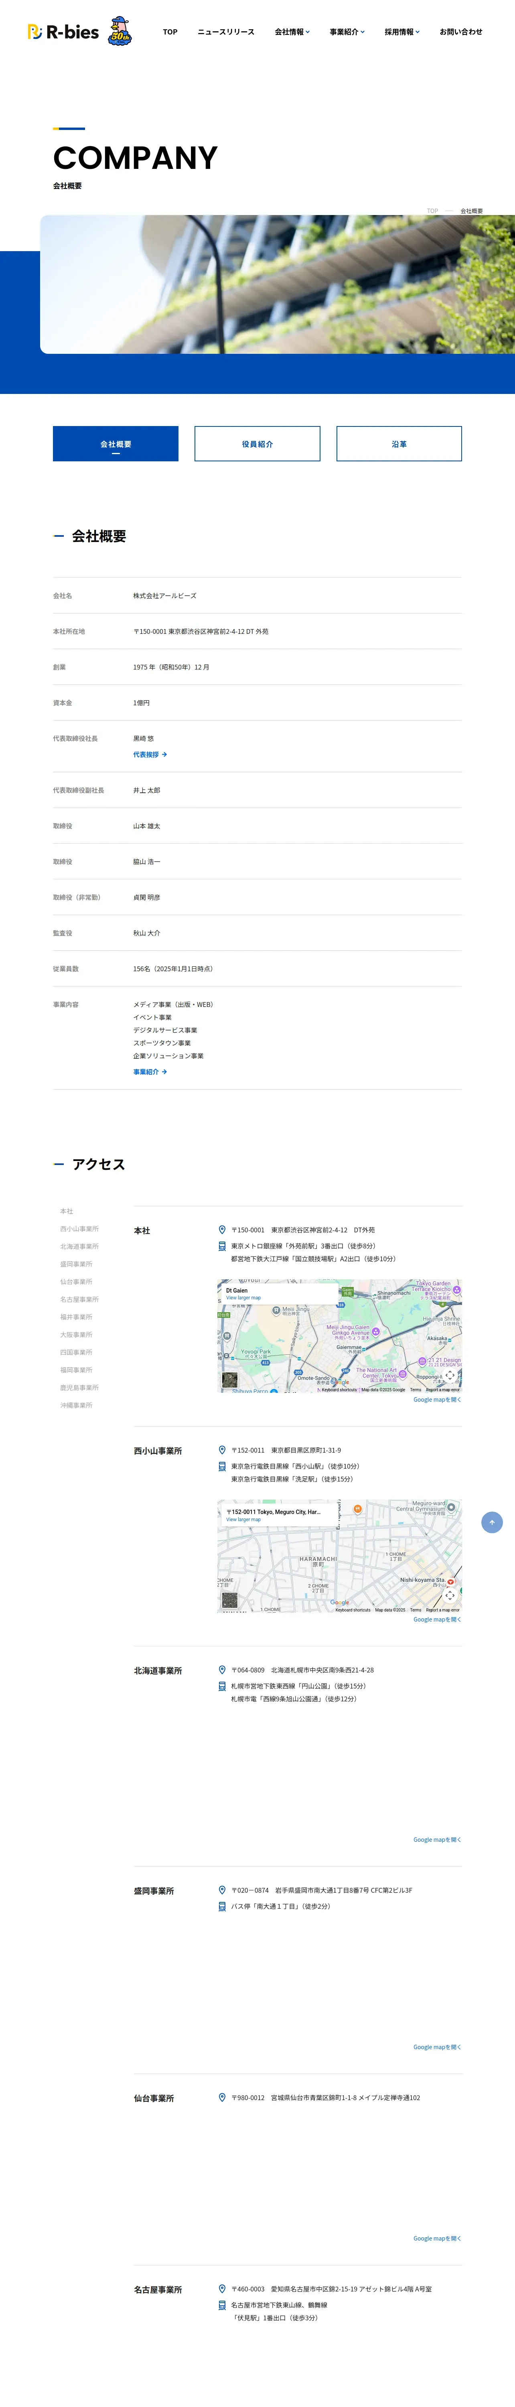The image size is (515, 2407).
Task: Click the COMPANY hero building photo
Action: point(278,285)
